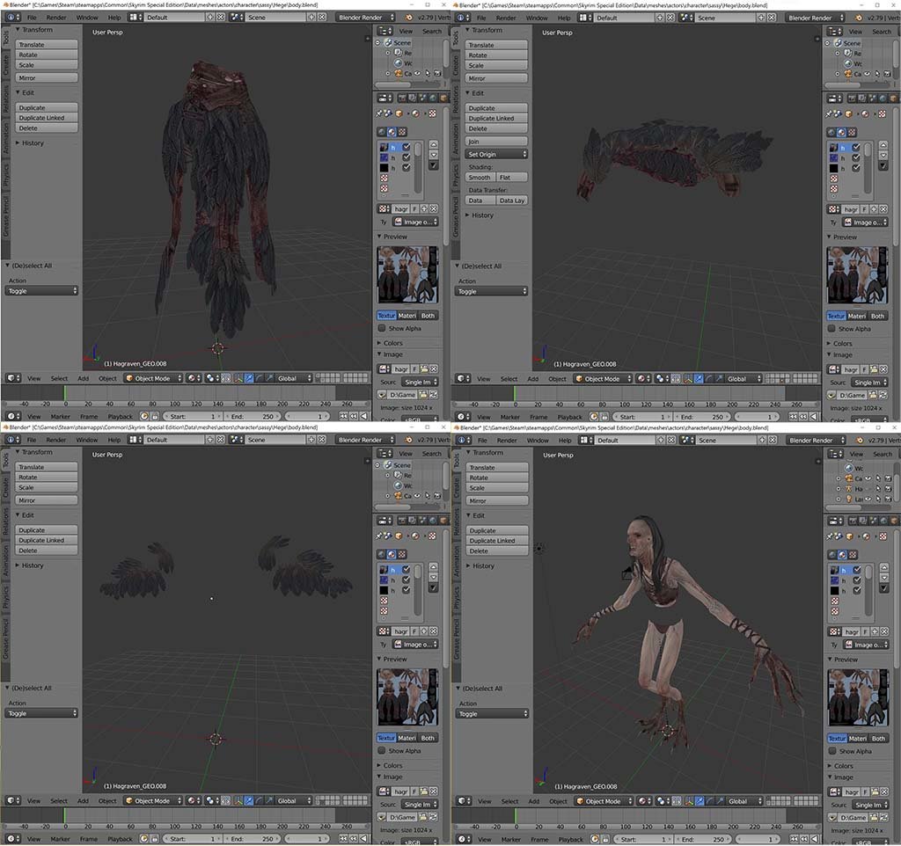Screen dimensions: 901x846
Task: Open the Object properties tab icon in the Hagraven character window
Action: click(895, 521)
